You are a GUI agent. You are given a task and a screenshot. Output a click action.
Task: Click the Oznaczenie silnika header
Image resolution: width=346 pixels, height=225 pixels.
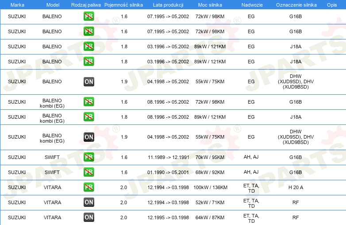(296, 5)
